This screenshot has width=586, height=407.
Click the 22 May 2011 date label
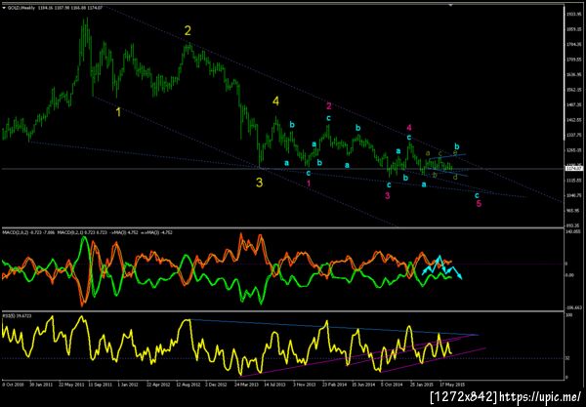[x=73, y=385]
